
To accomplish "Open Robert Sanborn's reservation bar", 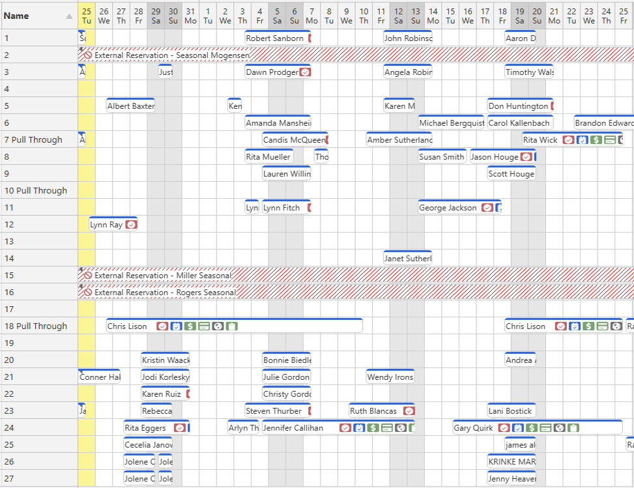I will coord(278,38).
